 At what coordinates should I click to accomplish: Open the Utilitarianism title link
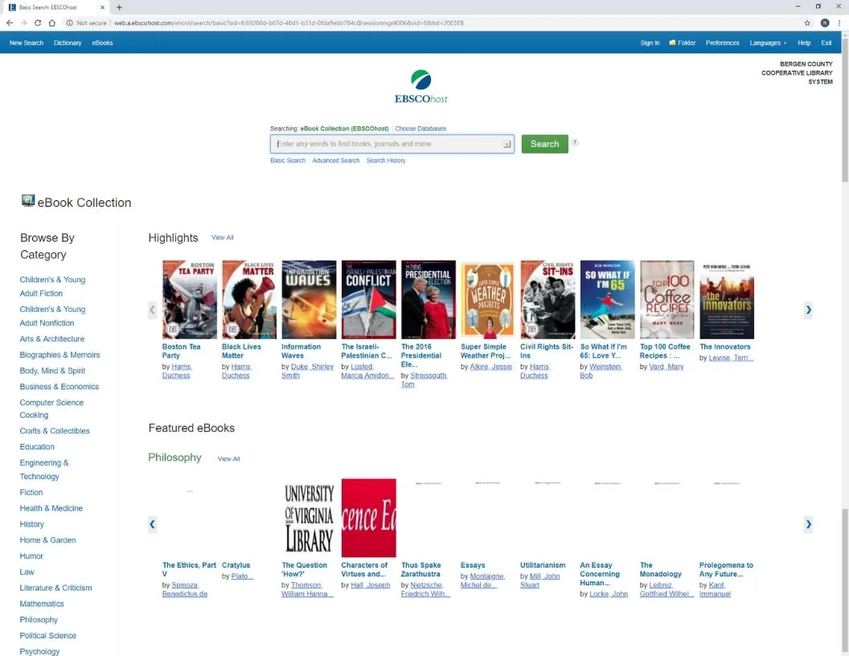[543, 565]
